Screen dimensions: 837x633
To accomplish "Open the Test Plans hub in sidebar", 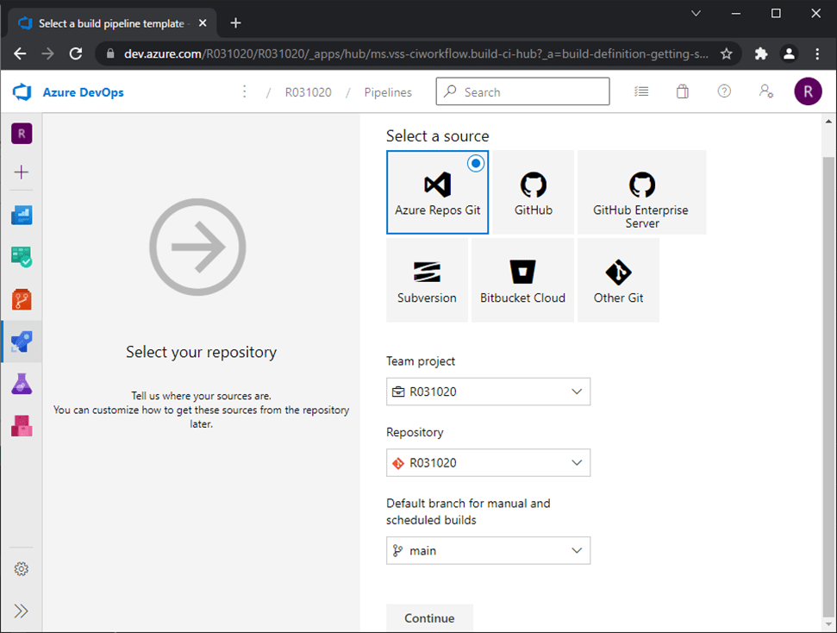I will pos(22,384).
